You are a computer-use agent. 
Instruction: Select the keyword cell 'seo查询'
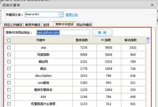[43, 83]
